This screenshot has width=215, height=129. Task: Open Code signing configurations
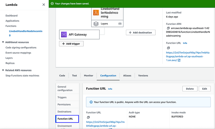[x=21, y=47]
